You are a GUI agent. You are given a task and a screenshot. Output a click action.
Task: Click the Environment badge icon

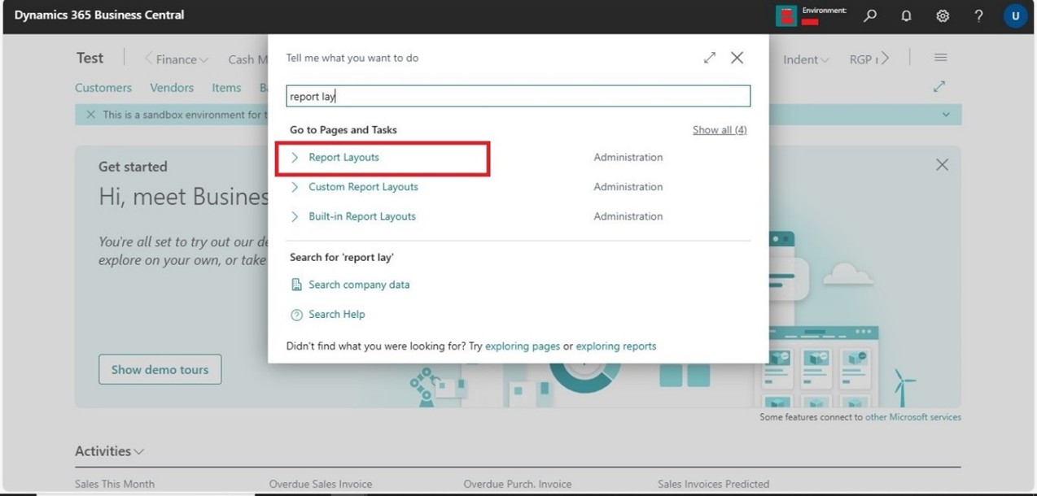click(785, 15)
